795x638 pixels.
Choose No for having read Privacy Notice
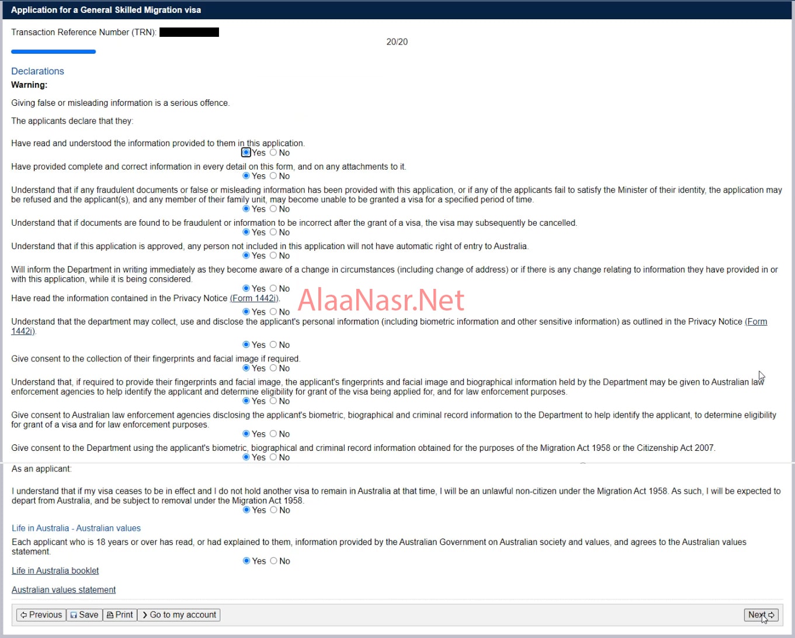(273, 312)
